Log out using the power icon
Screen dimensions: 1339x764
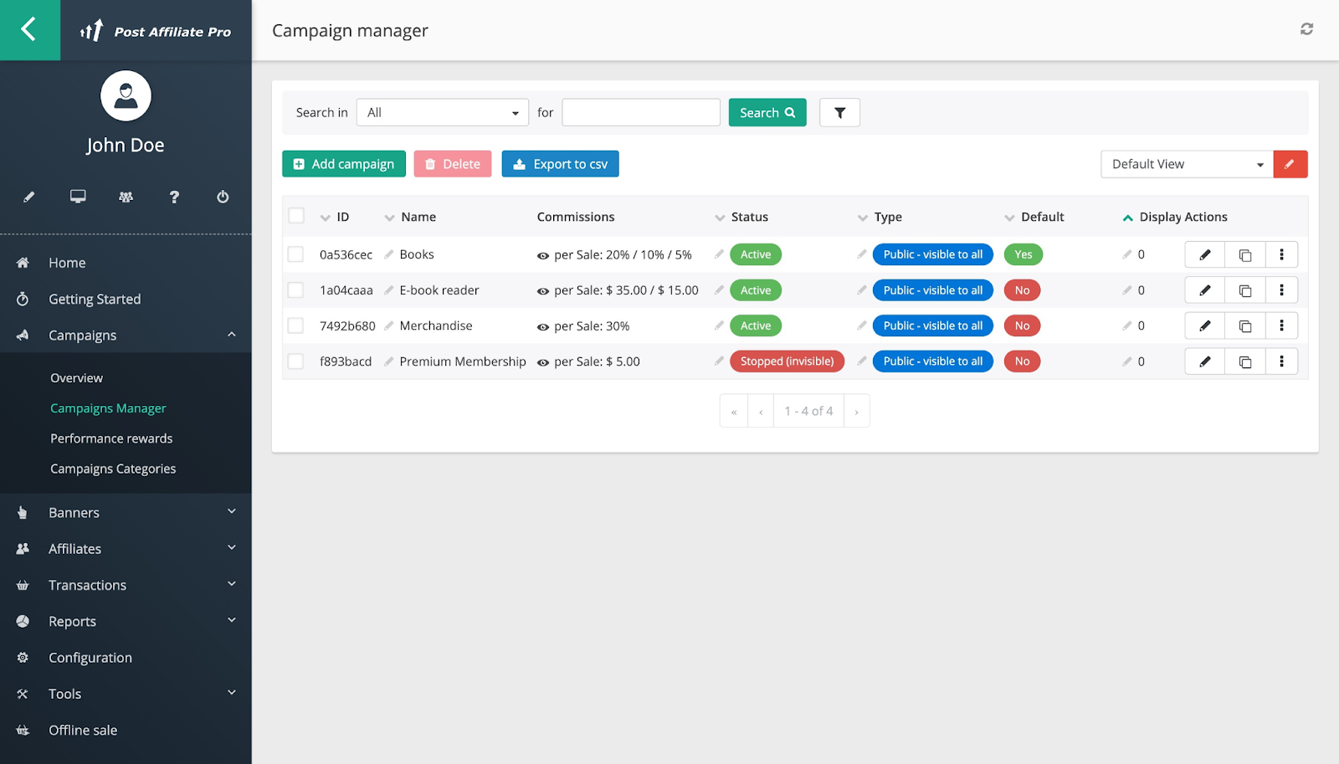click(x=222, y=197)
